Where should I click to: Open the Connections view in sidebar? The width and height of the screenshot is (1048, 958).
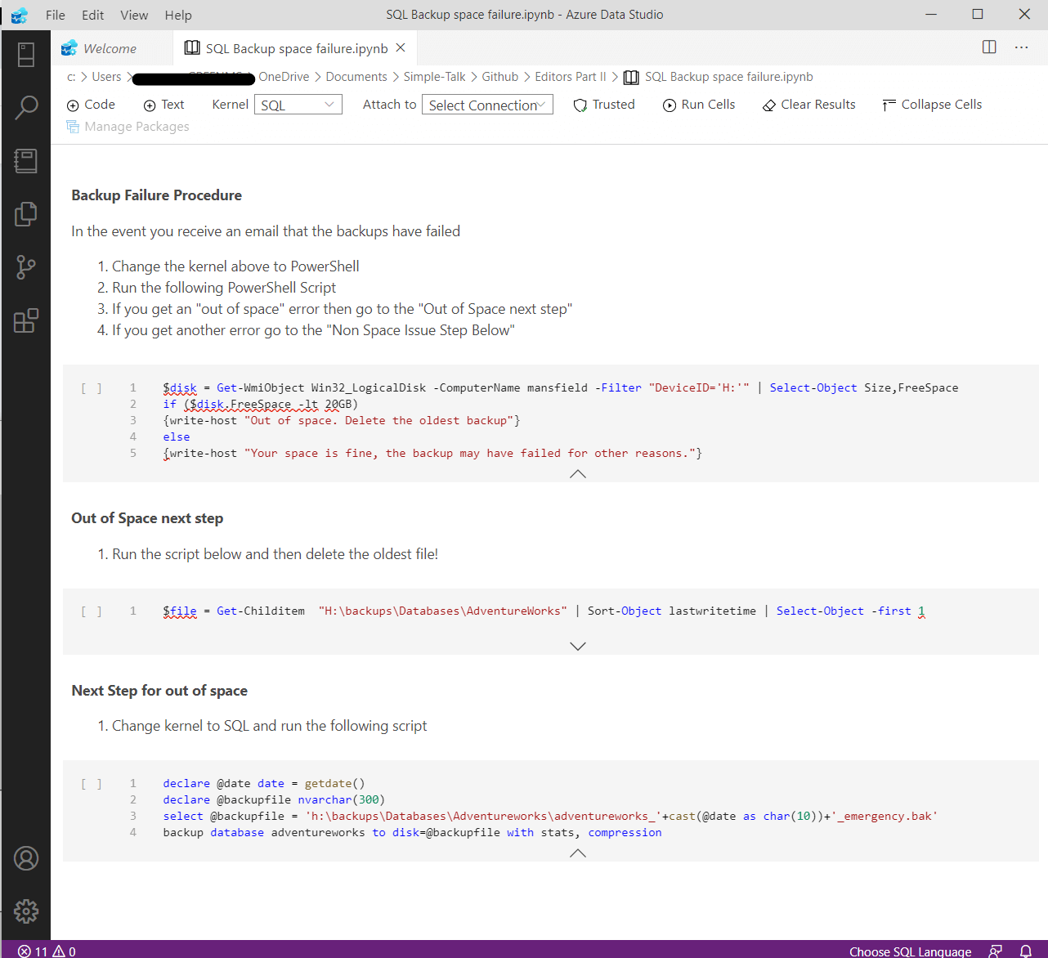(26, 55)
